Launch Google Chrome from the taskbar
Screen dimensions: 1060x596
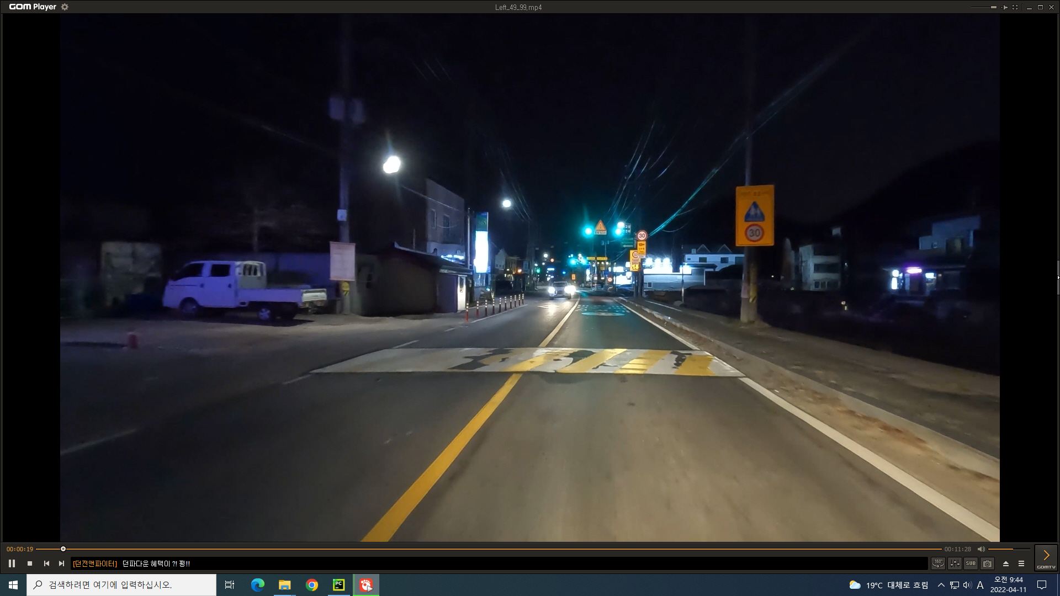click(311, 584)
